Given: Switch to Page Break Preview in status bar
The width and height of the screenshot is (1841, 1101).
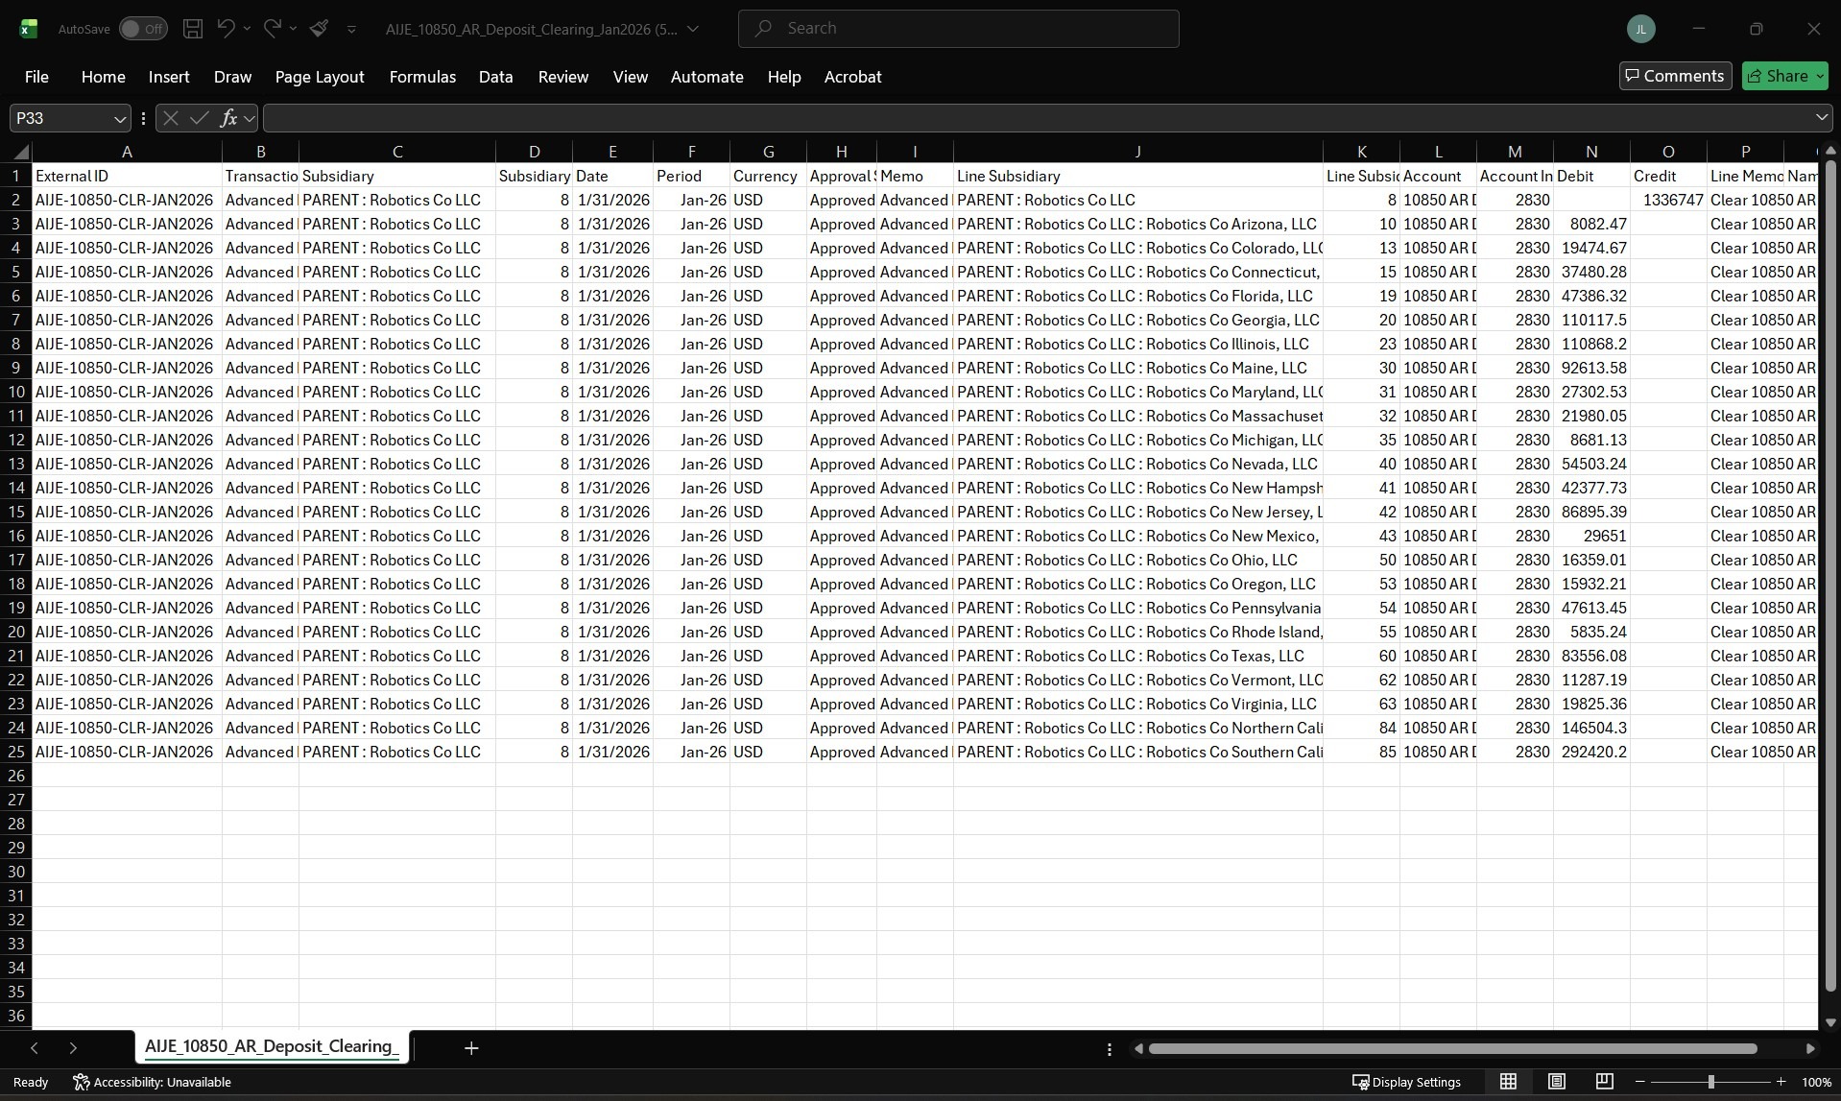Looking at the screenshot, I should tap(1604, 1081).
